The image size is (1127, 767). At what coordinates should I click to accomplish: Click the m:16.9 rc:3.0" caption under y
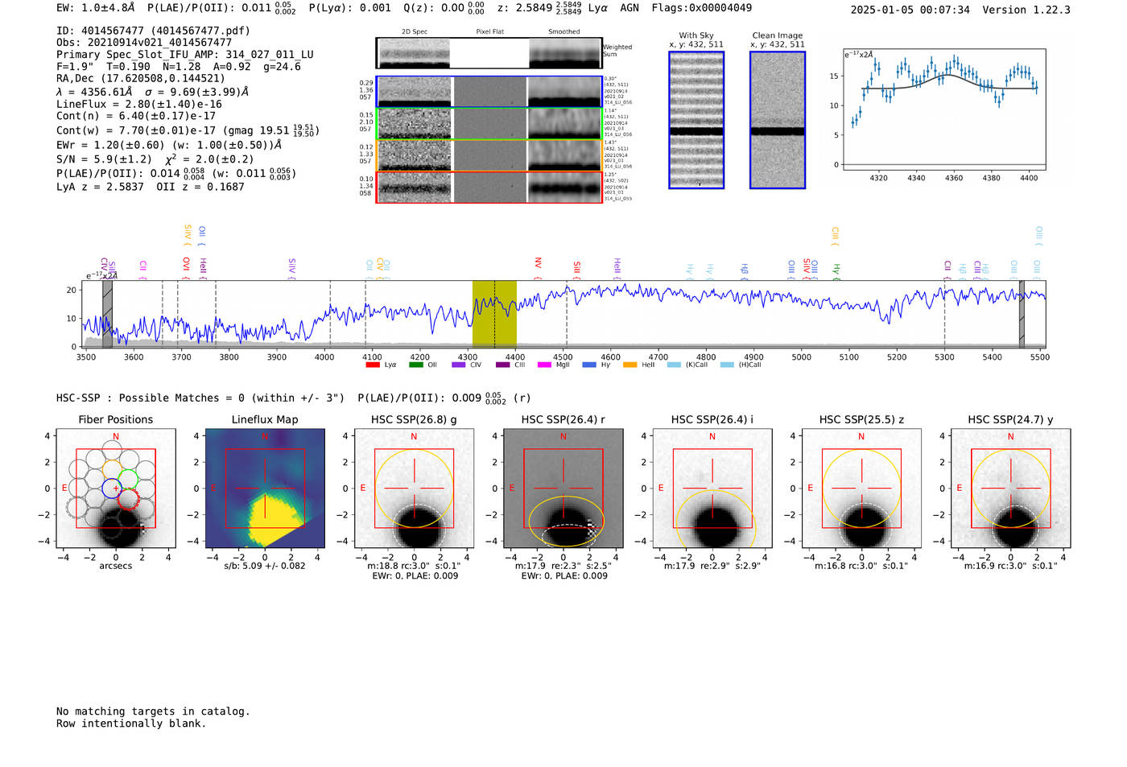pos(1010,566)
